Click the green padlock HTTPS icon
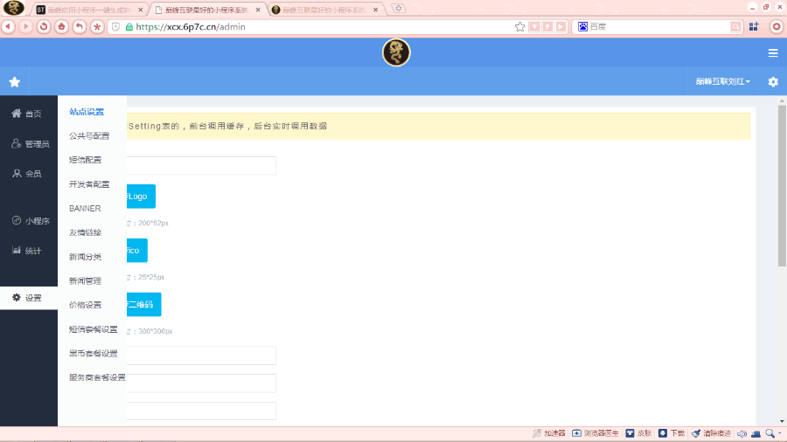 coord(129,27)
